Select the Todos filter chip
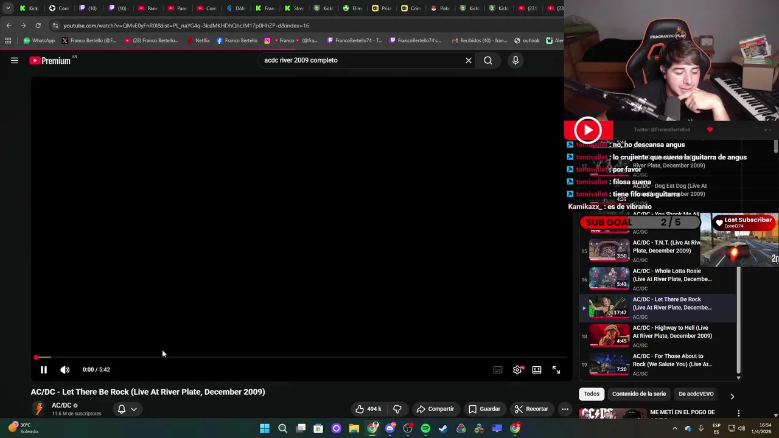 tap(592, 394)
